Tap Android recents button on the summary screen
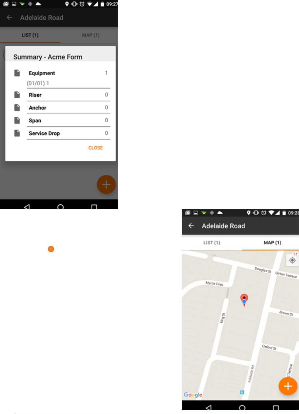Viewport: 299px width, 414px height. point(94,207)
